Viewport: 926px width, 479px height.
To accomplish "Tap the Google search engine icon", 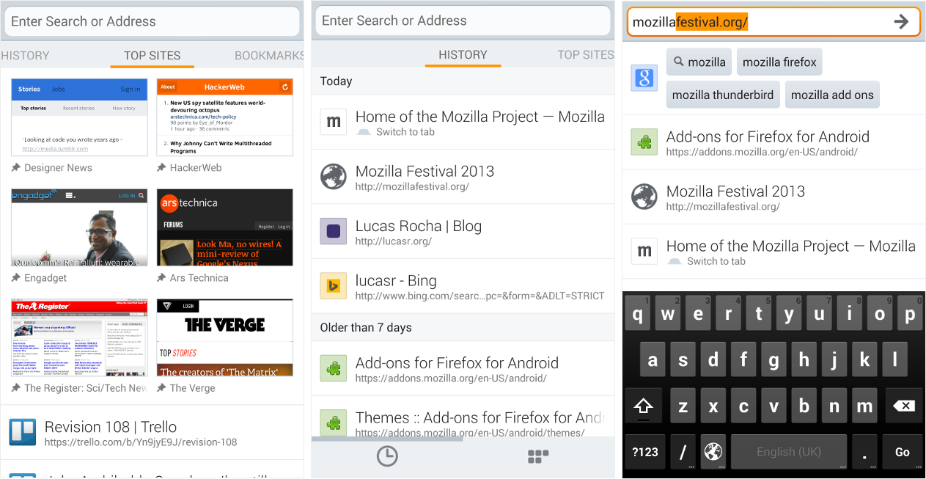I will pos(644,78).
